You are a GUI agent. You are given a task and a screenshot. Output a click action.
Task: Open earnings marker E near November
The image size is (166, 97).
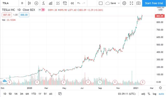[x=115, y=82]
